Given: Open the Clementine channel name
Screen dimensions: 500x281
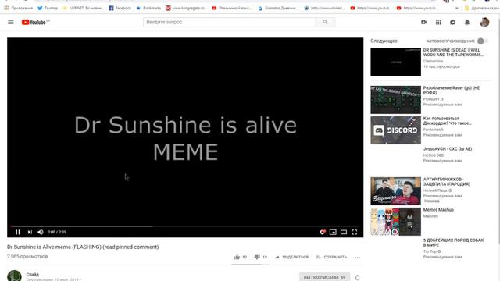Looking at the screenshot, I should click(x=433, y=61).
